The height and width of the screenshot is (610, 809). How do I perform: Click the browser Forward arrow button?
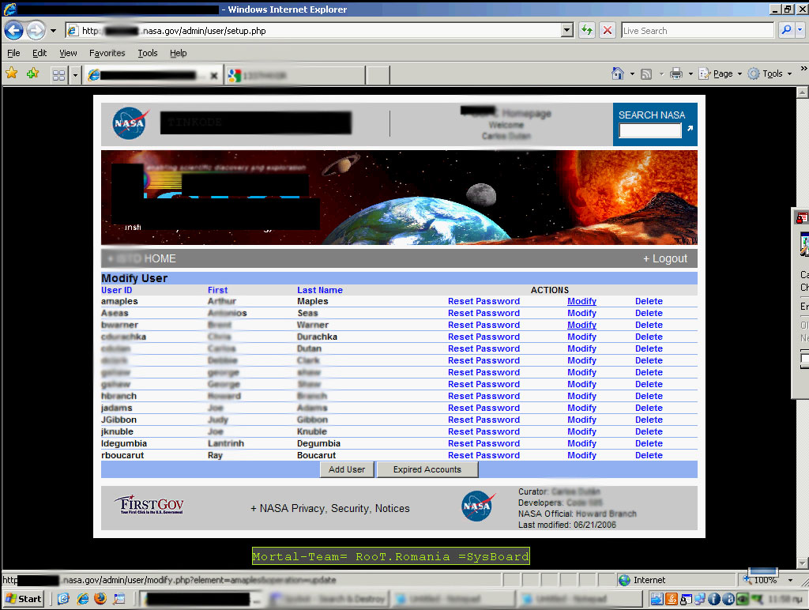click(36, 31)
